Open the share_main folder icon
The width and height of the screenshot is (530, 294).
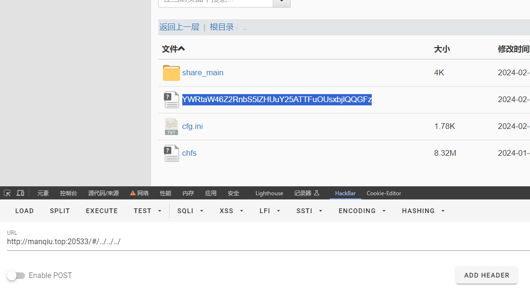tap(171, 72)
